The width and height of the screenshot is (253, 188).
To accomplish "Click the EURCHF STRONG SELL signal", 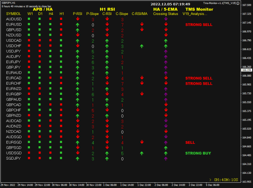I will tap(199, 83).
